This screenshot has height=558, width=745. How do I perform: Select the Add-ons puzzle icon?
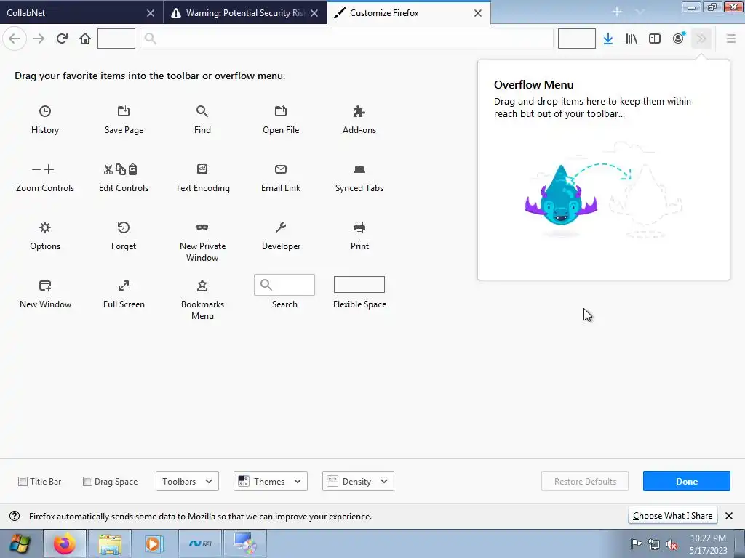(359, 111)
